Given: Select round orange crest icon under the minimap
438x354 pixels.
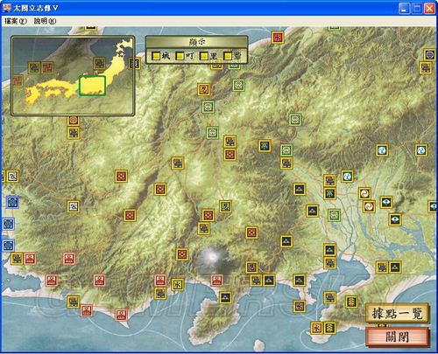Looking at the screenshot, I should pos(74,120).
